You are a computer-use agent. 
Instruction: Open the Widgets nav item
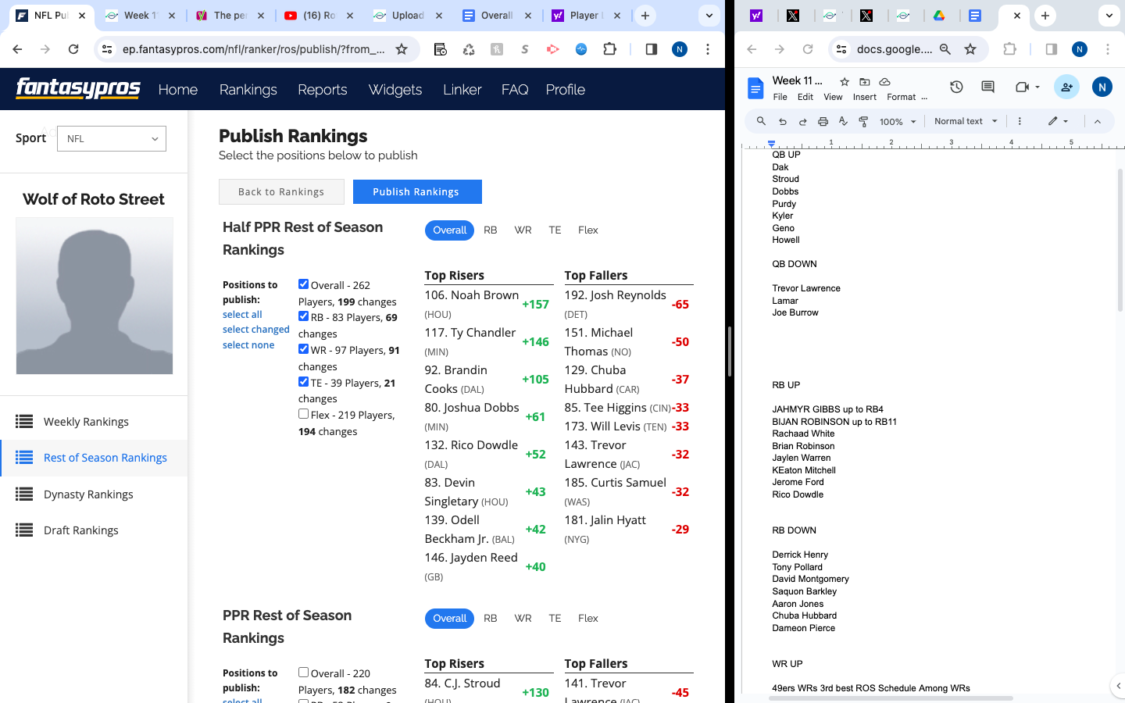(x=395, y=89)
